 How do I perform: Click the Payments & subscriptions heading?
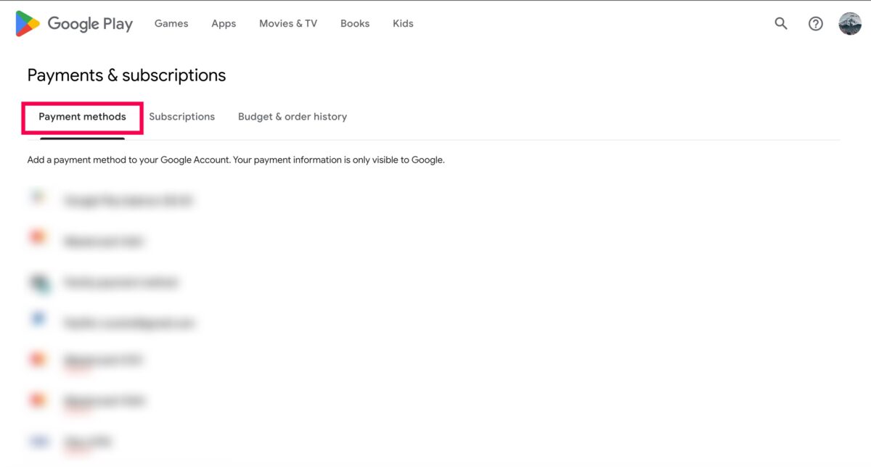(126, 75)
